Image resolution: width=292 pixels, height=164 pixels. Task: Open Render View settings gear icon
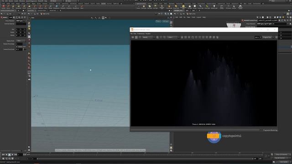point(276,37)
